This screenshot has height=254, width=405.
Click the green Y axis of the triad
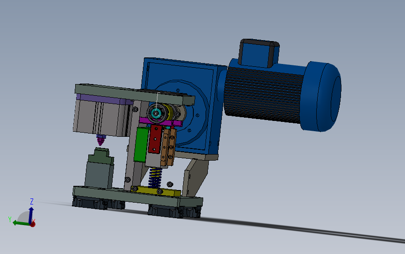point(21,223)
